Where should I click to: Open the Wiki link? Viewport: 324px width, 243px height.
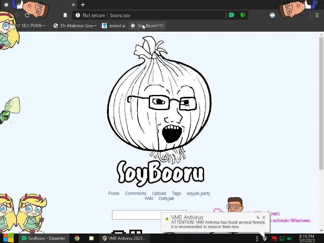pos(149,199)
